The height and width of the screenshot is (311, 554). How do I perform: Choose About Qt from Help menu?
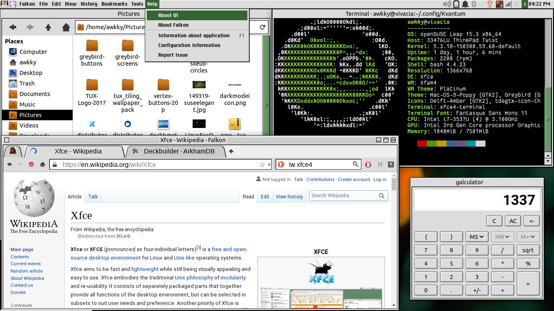pyautogui.click(x=197, y=15)
